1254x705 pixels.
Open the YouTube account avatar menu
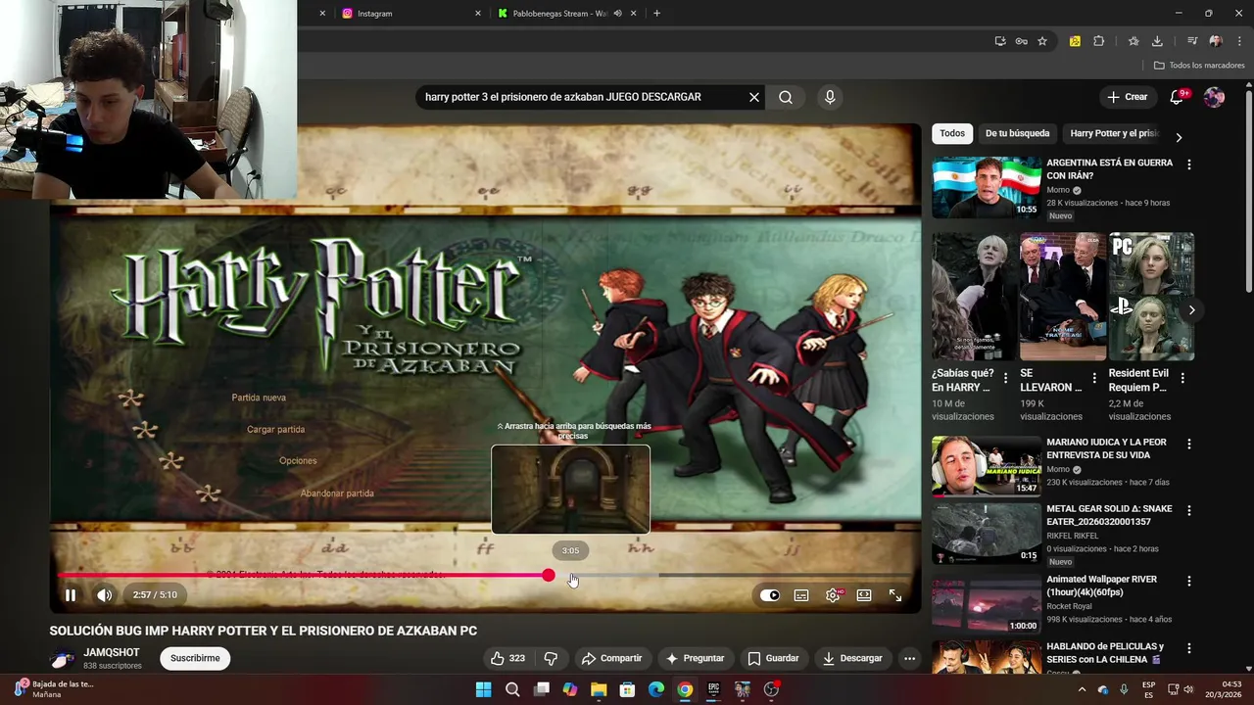coord(1214,97)
